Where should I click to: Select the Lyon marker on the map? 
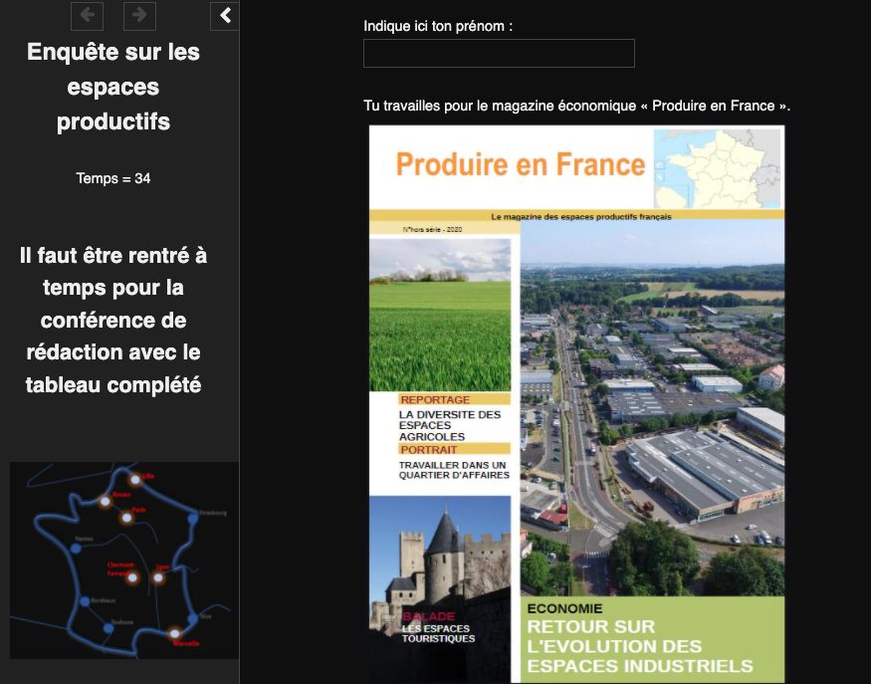[x=158, y=576]
